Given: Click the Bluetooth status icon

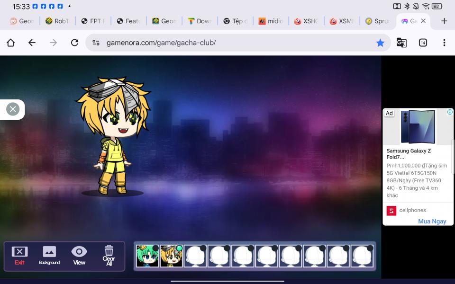Looking at the screenshot, I should (x=407, y=6).
